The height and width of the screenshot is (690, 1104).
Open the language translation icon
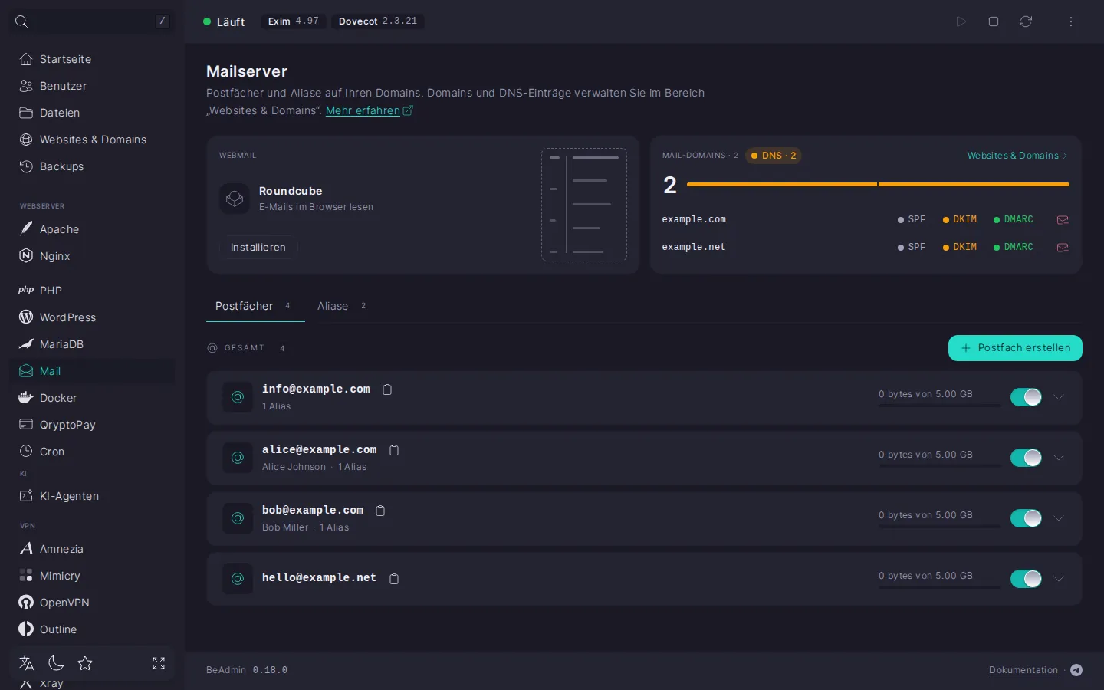coord(27,663)
